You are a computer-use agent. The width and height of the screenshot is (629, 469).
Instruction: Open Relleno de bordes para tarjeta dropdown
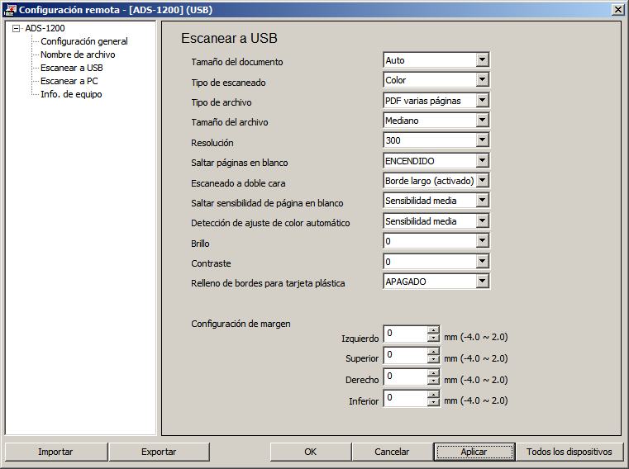point(482,282)
